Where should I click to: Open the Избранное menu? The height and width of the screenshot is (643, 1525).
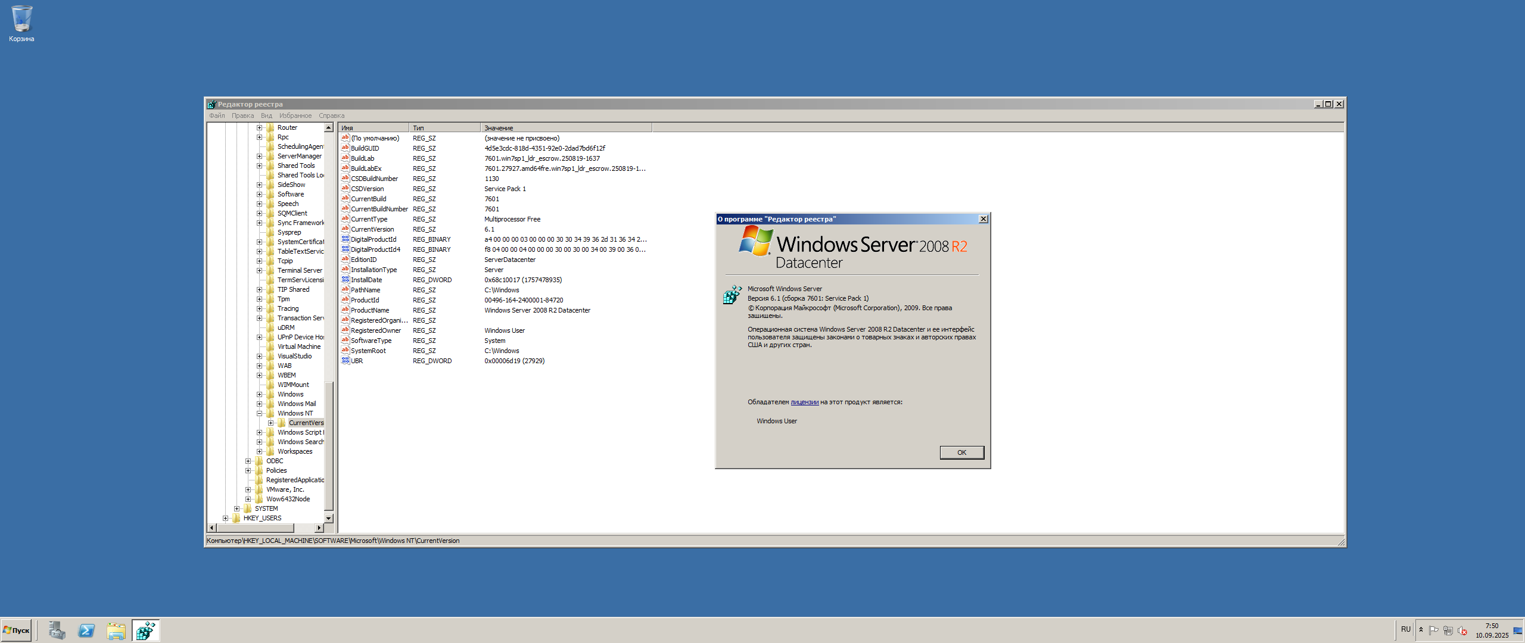tap(295, 116)
